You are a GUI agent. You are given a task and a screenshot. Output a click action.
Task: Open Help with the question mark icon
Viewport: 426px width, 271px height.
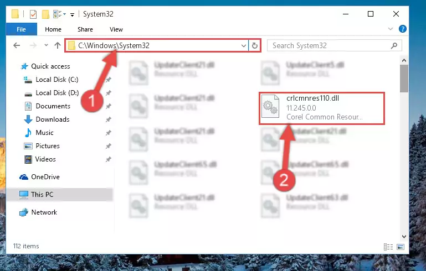402,29
